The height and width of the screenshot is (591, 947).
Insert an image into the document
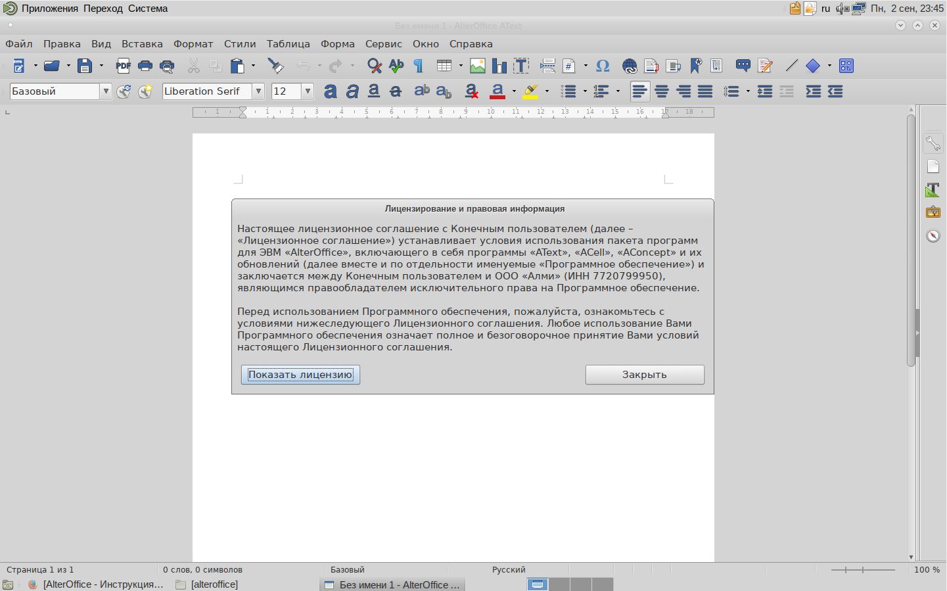tap(478, 66)
